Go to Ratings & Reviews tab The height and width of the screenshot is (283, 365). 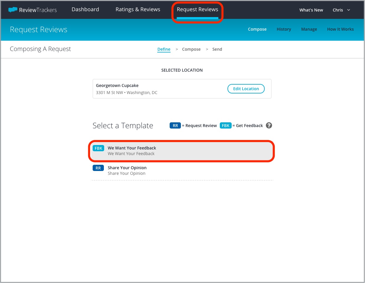coord(138,9)
